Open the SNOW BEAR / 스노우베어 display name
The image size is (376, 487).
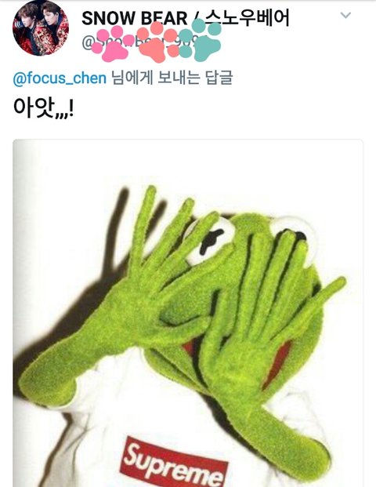point(185,18)
